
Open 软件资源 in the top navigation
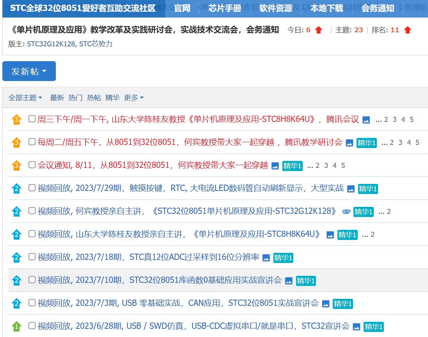(276, 8)
